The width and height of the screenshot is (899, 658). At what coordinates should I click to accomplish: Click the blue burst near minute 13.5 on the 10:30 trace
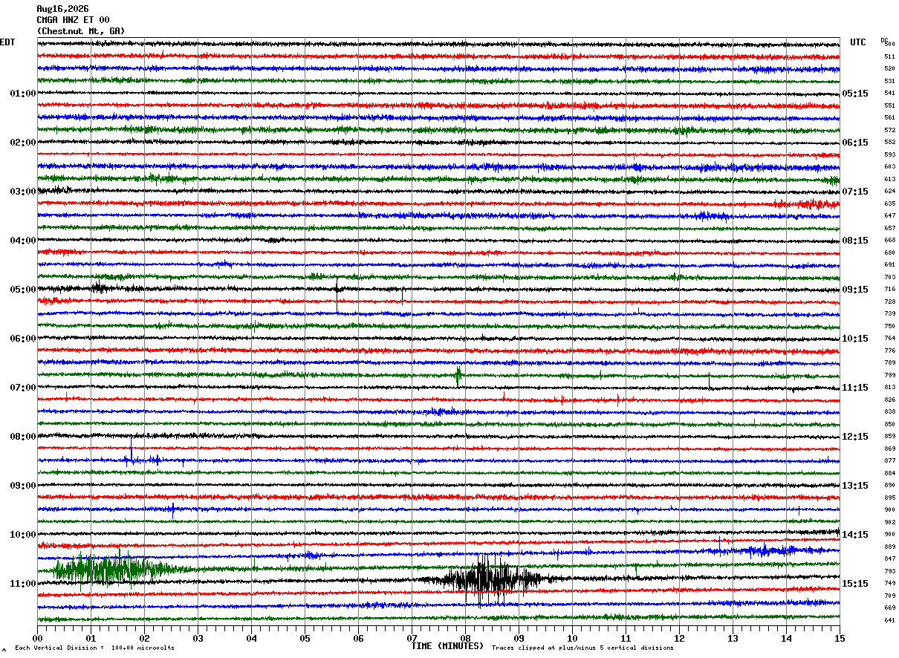(769, 550)
